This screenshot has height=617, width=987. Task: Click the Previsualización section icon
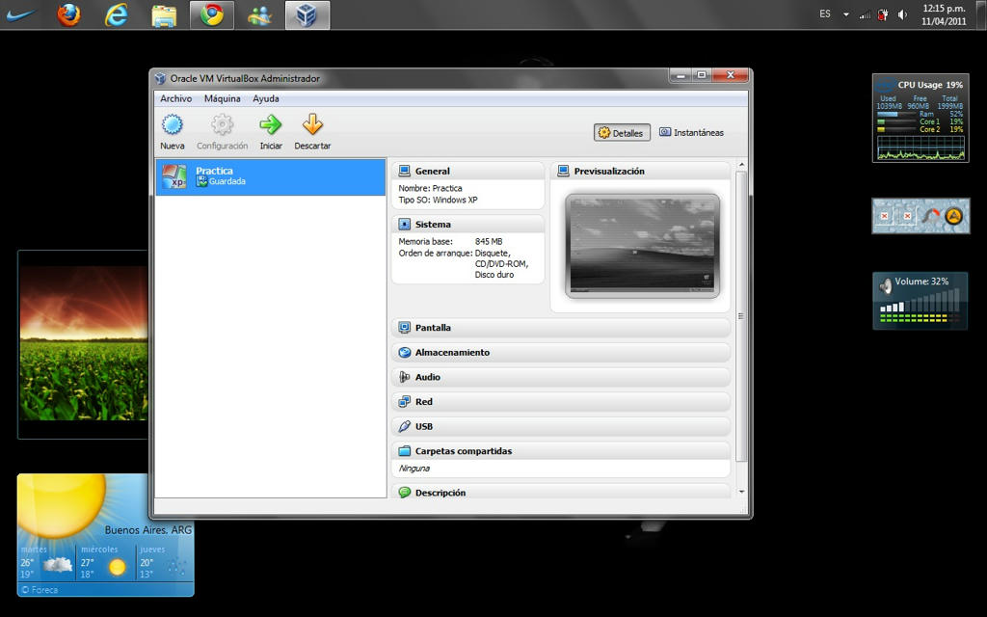click(x=563, y=171)
